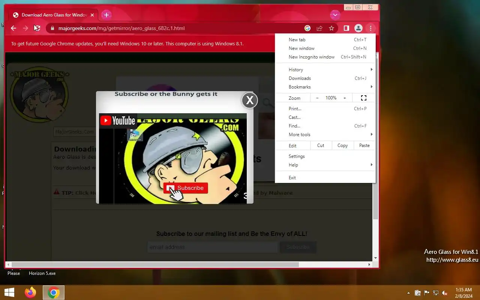Click the MajorGeeks.Com search box

(74, 132)
